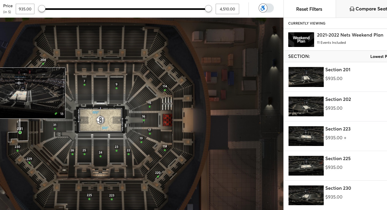Click the Section 201 title link
The image size is (387, 210).
click(338, 70)
